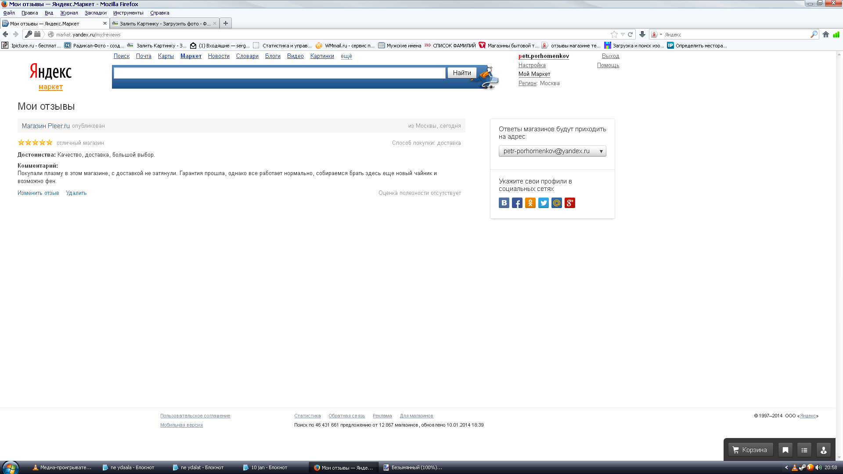
Task: Click the Yandex Market logo
Action: pos(50,76)
